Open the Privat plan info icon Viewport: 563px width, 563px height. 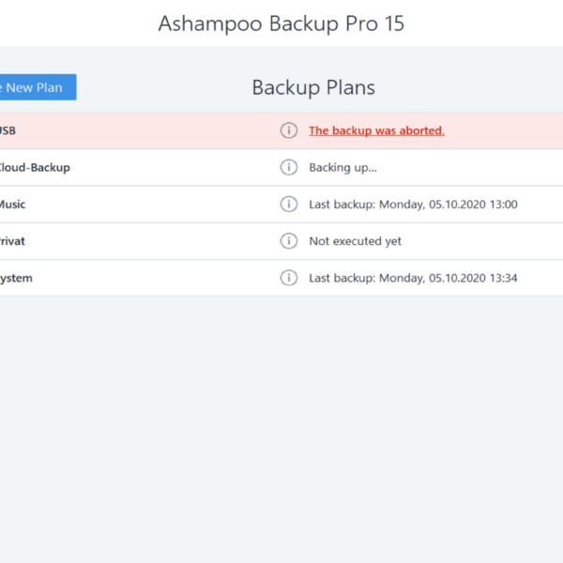[x=289, y=241]
